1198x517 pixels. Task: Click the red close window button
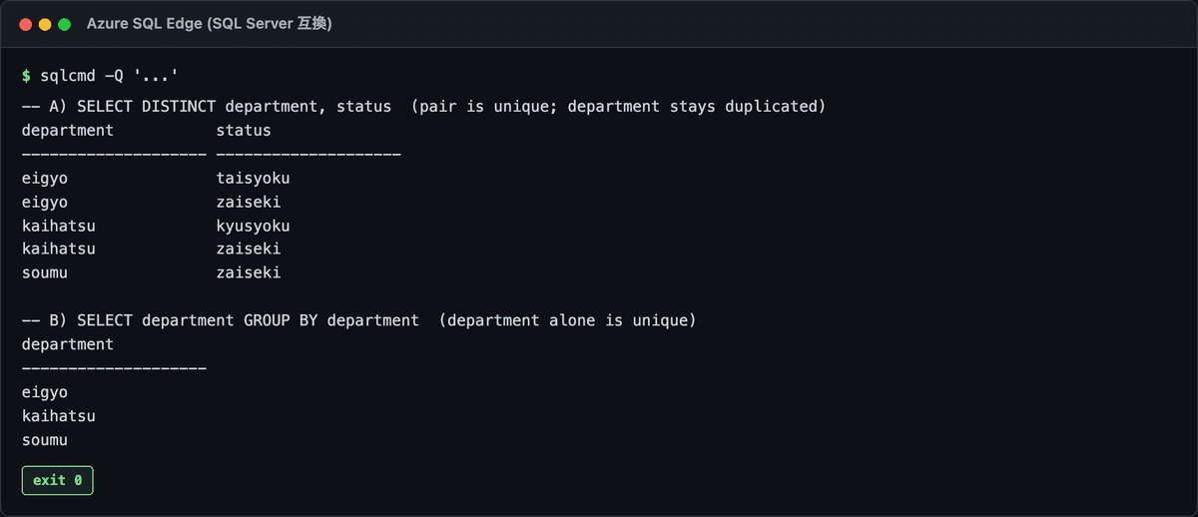[x=26, y=24]
